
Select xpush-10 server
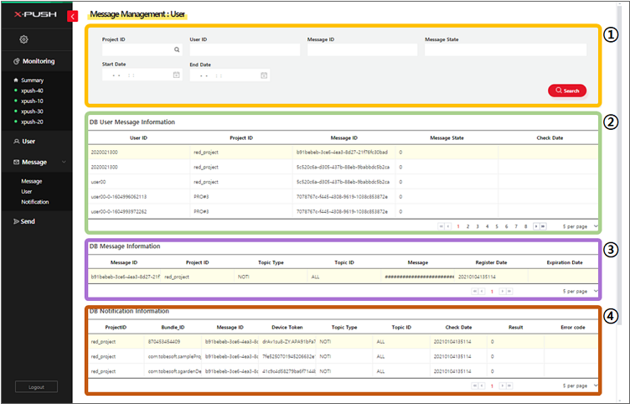[32, 101]
